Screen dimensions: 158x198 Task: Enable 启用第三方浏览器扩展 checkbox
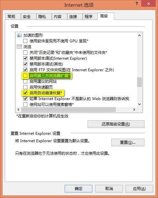25,76
